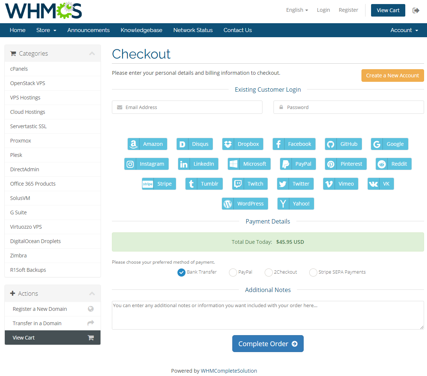This screenshot has width=427, height=376.
Task: Sign in with Instagram button
Action: (x=147, y=164)
